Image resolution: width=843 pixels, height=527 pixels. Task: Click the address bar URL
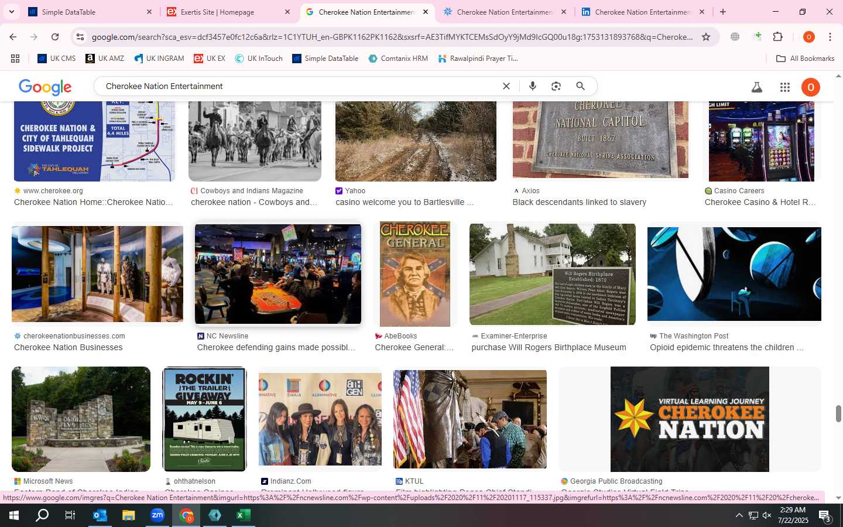click(392, 37)
